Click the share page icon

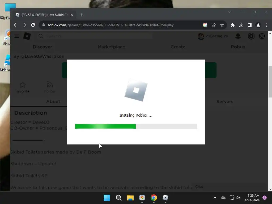214,25
